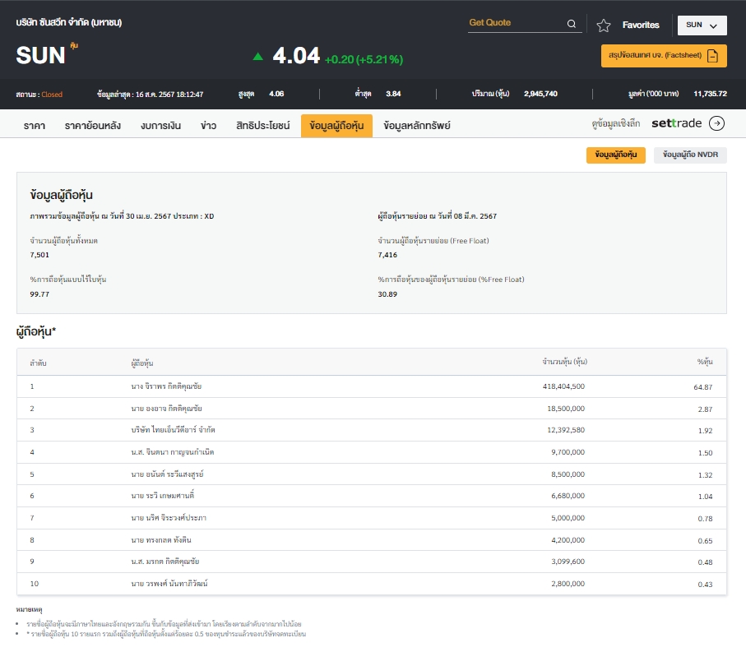Screen dimensions: 746x652
Task: Click percentage value 0.43
Action: pyautogui.click(x=705, y=585)
